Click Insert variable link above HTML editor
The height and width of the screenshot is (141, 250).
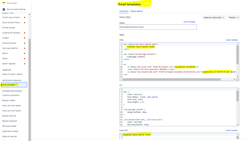232,40
